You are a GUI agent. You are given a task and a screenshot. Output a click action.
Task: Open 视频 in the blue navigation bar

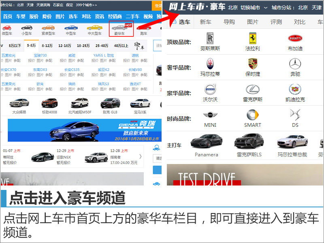(148, 16)
